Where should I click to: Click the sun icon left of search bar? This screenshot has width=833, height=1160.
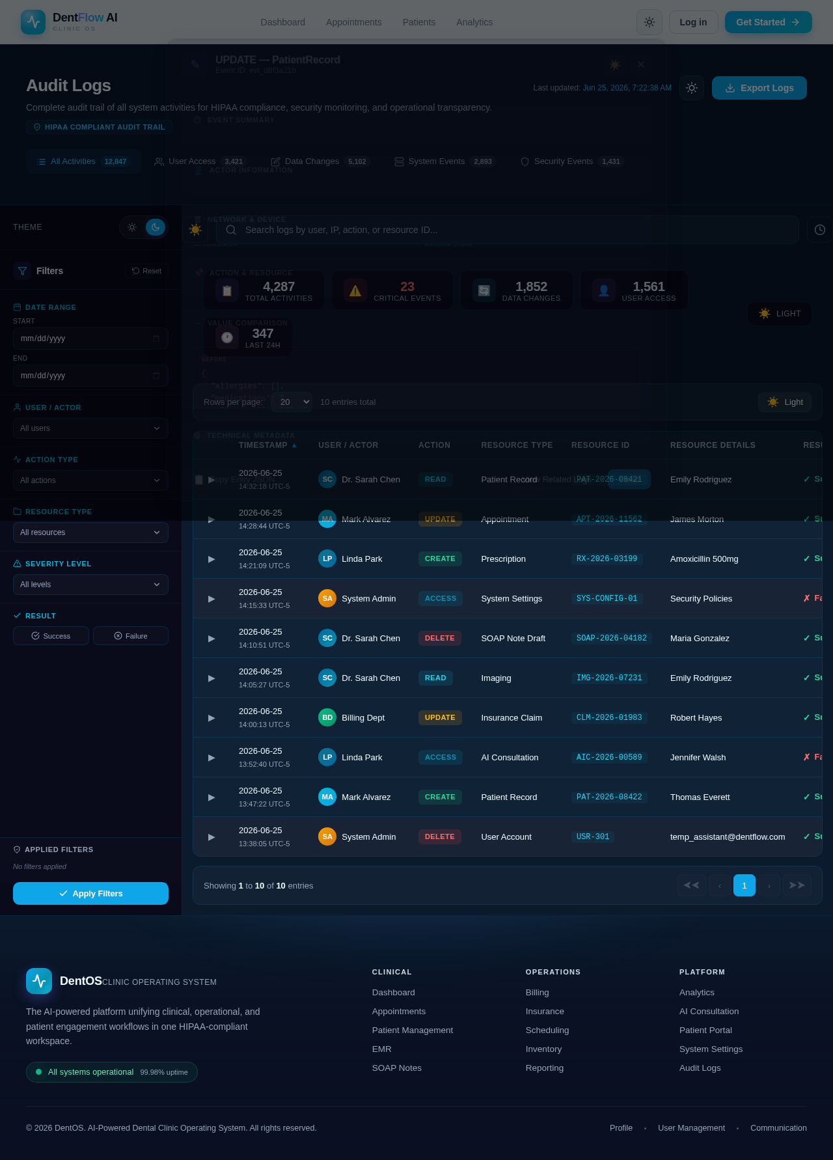pyautogui.click(x=195, y=229)
